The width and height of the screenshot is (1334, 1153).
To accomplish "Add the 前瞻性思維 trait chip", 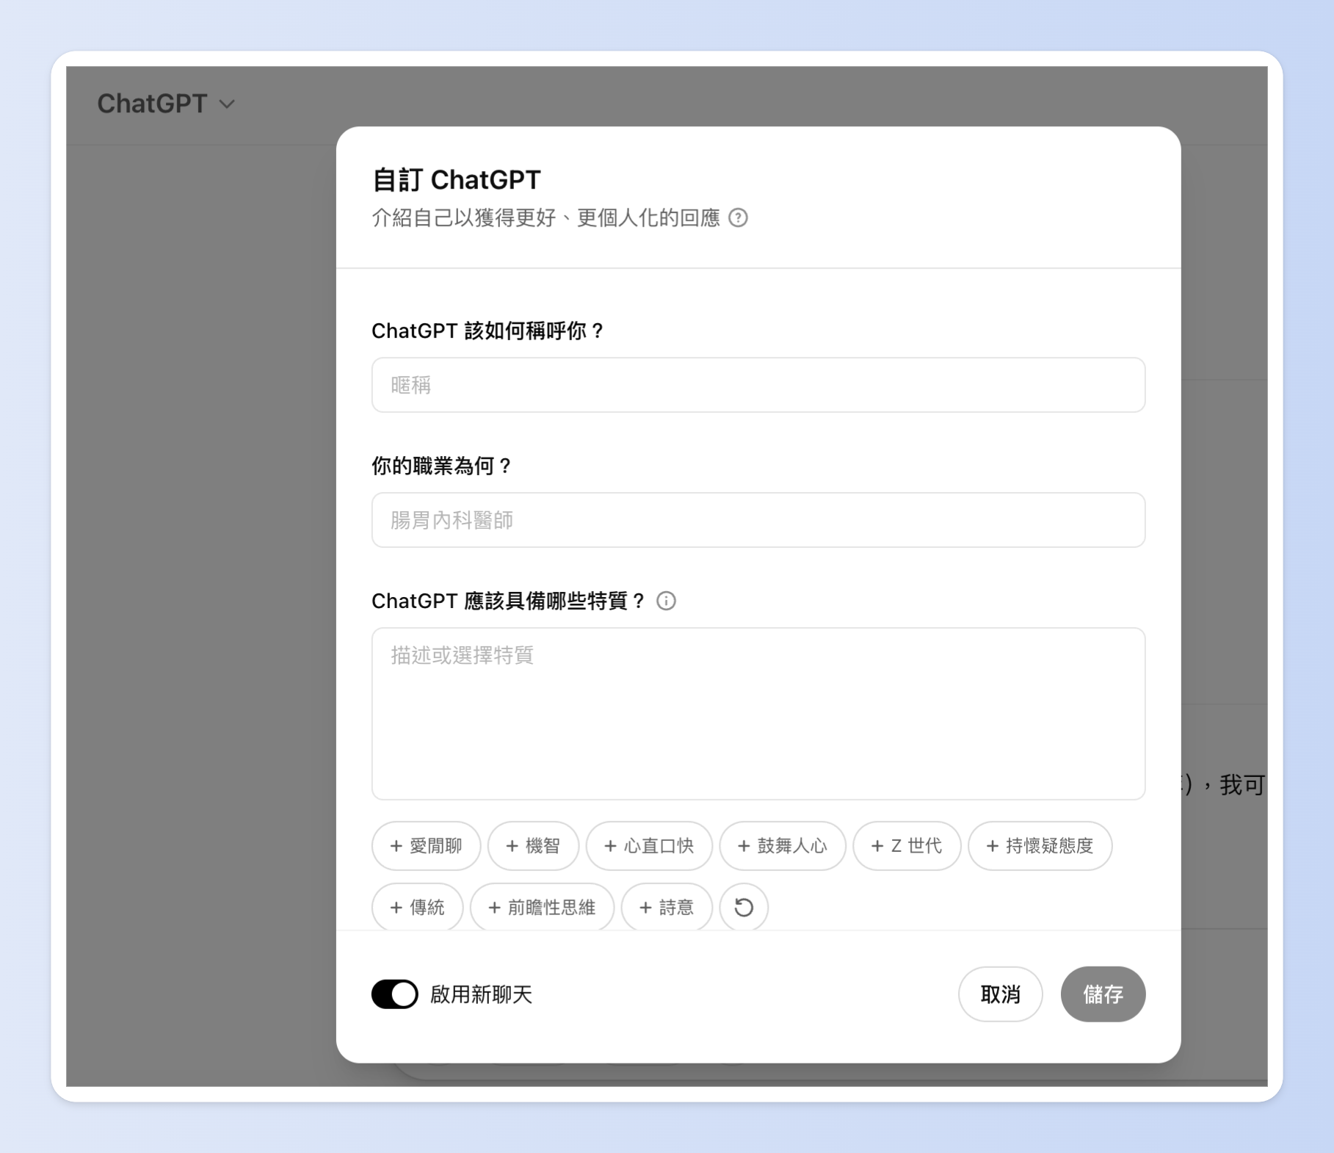I will pyautogui.click(x=542, y=908).
